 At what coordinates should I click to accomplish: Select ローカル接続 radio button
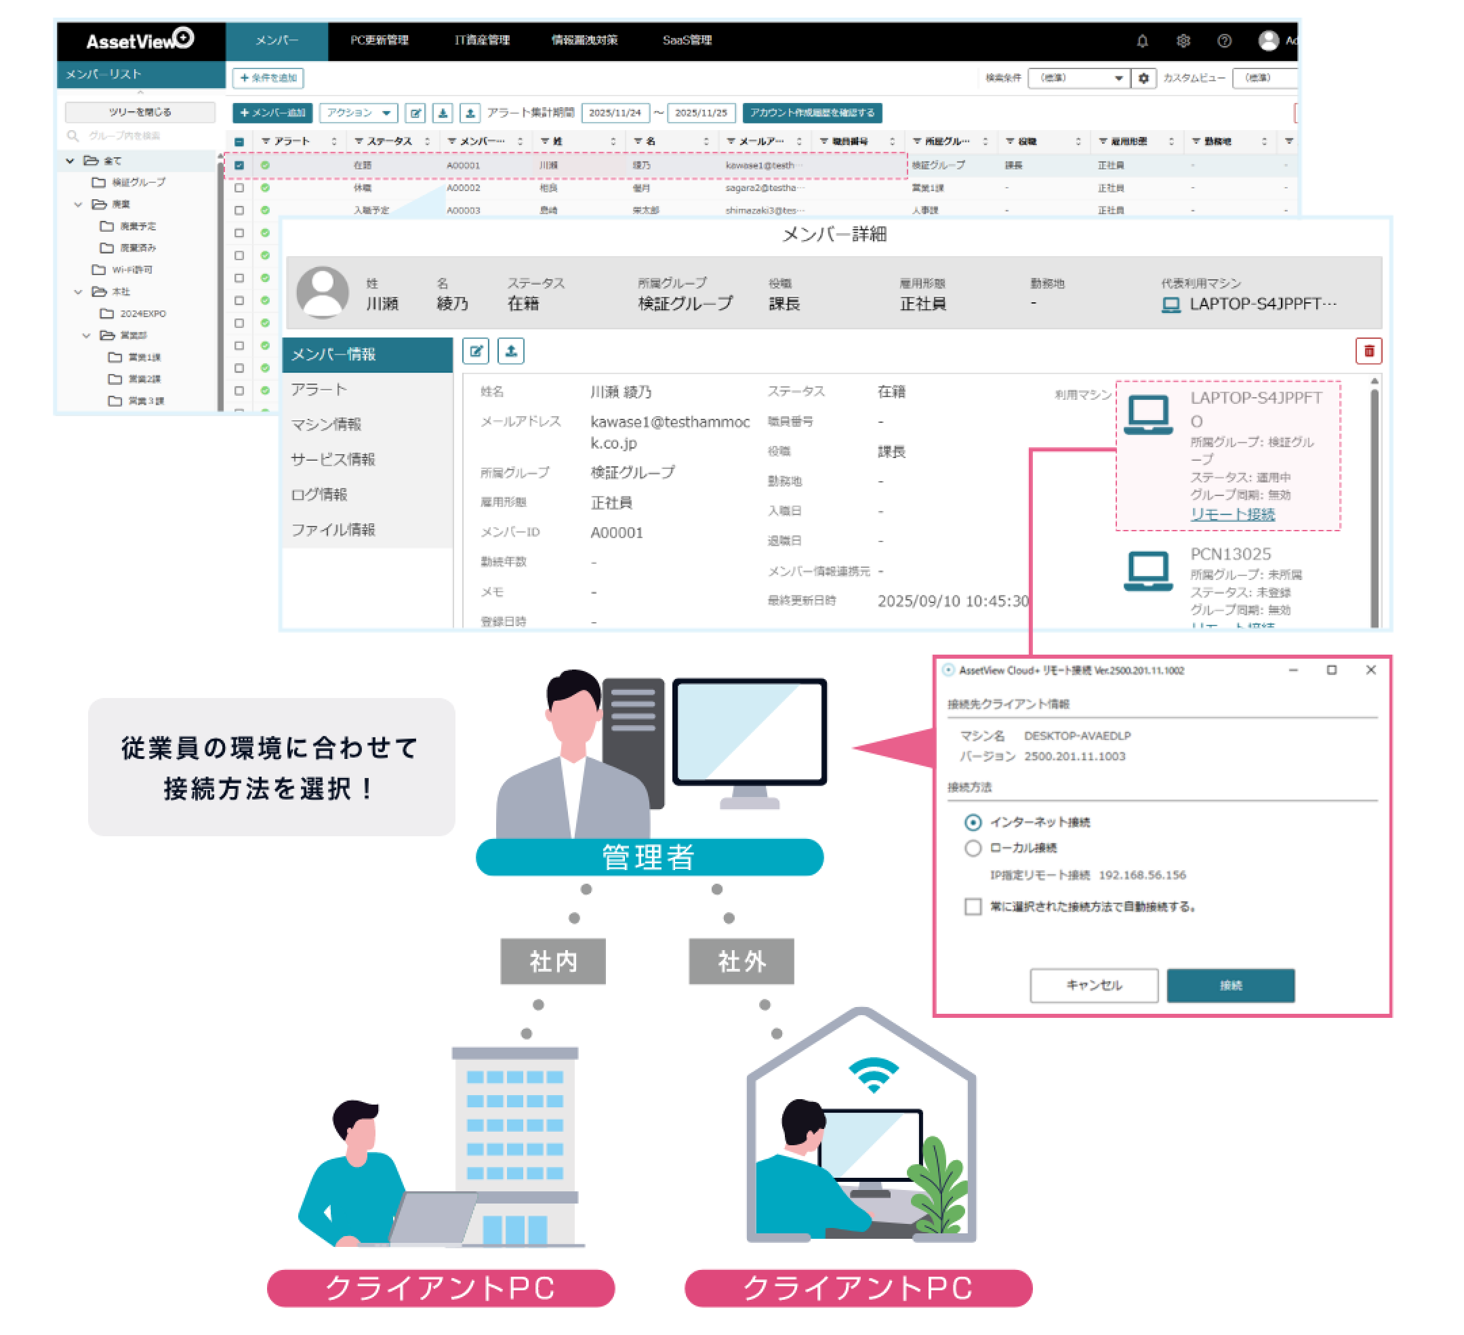click(x=973, y=848)
